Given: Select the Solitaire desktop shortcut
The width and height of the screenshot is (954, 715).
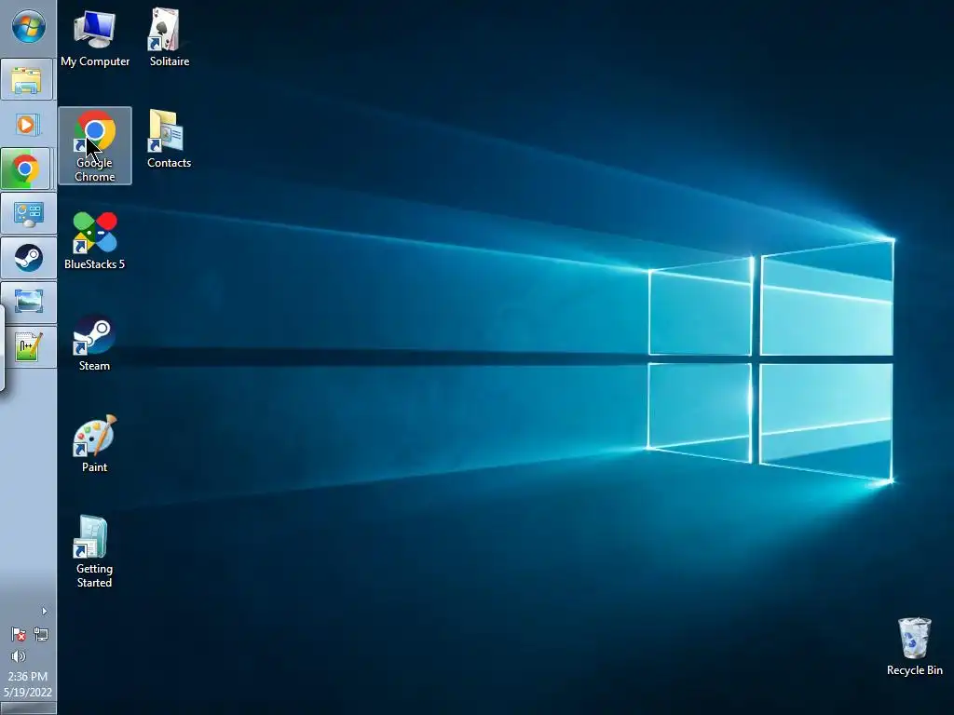Looking at the screenshot, I should coord(170,38).
